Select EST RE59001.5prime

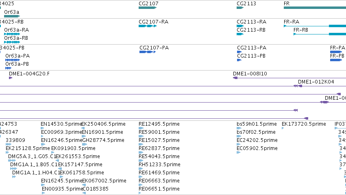pyautogui.click(x=141, y=136)
